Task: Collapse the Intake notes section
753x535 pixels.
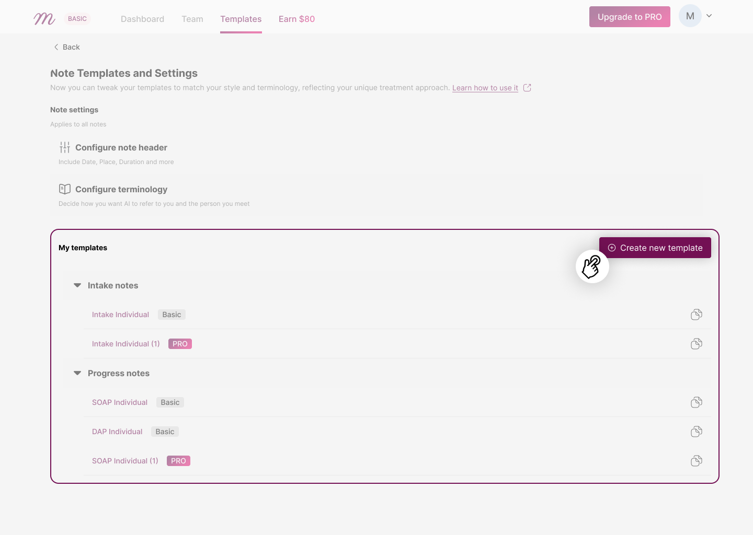Action: (x=77, y=285)
